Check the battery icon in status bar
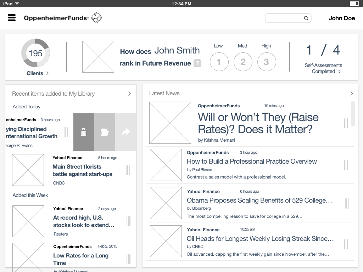Viewport: 363px width, 272px height. click(x=354, y=4)
